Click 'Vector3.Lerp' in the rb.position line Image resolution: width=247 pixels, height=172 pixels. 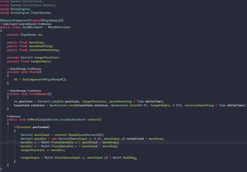click(x=48, y=102)
